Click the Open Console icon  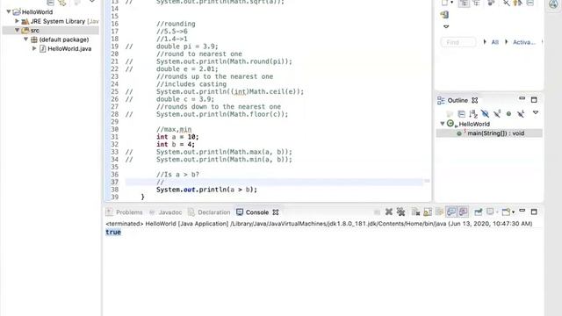[506, 212]
